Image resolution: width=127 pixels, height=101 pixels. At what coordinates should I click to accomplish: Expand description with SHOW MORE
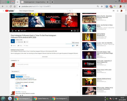tap(45, 57)
